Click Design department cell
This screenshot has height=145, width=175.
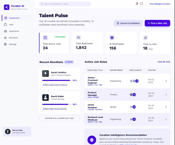[x=113, y=107]
